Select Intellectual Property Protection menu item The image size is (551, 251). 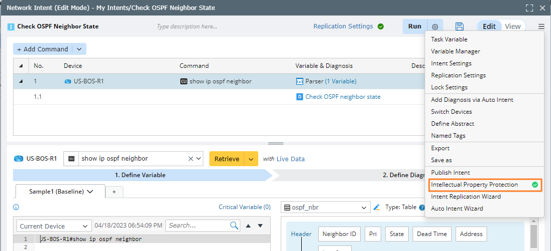(475, 185)
